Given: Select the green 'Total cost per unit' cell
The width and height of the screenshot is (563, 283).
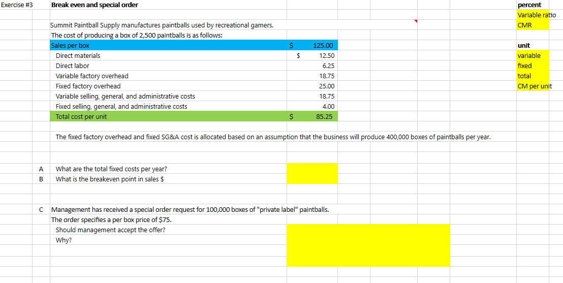Looking at the screenshot, I should (168, 116).
